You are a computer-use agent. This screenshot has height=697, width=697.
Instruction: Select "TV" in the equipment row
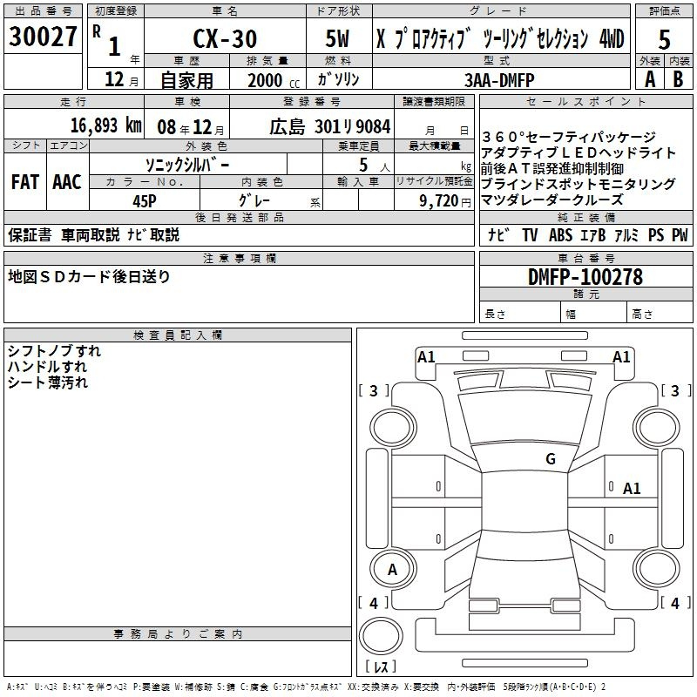[530, 235]
